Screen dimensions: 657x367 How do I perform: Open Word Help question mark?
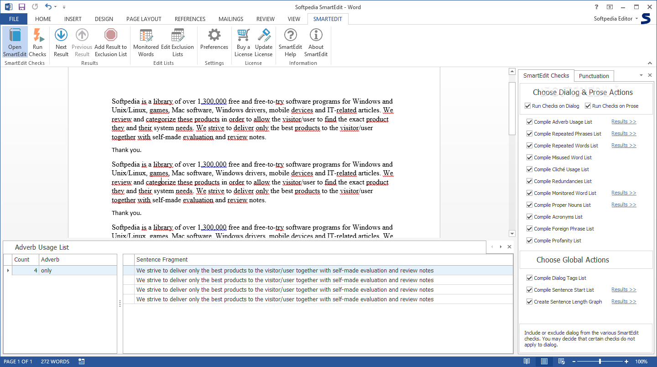596,7
